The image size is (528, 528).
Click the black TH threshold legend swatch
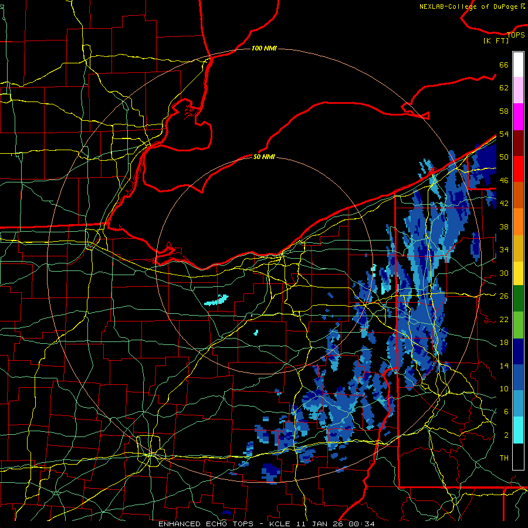click(x=518, y=456)
